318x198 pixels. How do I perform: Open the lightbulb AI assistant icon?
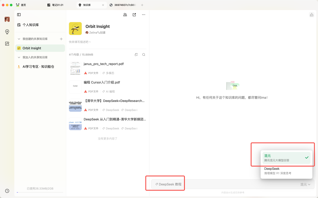(x=7, y=31)
